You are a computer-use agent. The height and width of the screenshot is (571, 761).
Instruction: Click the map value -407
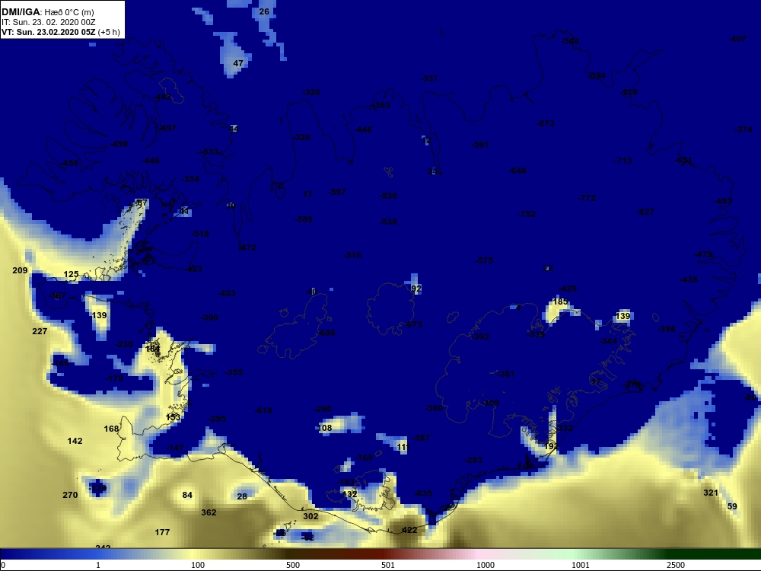point(737,39)
